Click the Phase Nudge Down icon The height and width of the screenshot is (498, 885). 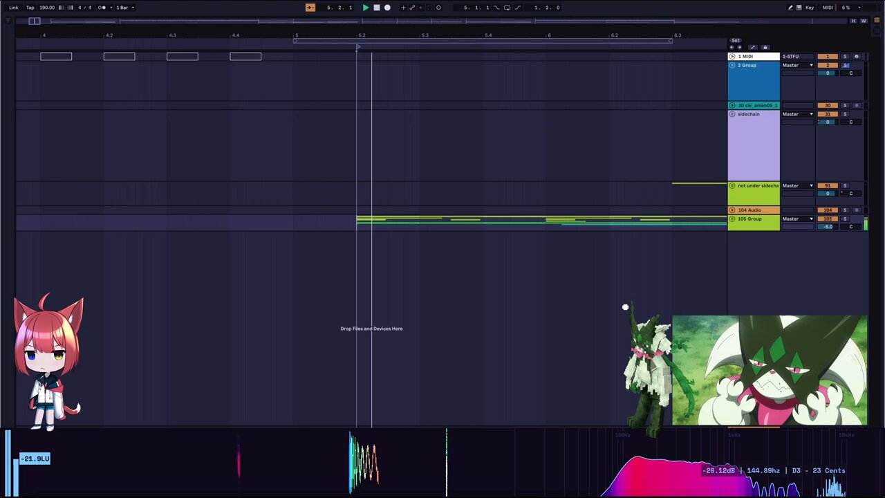point(61,8)
